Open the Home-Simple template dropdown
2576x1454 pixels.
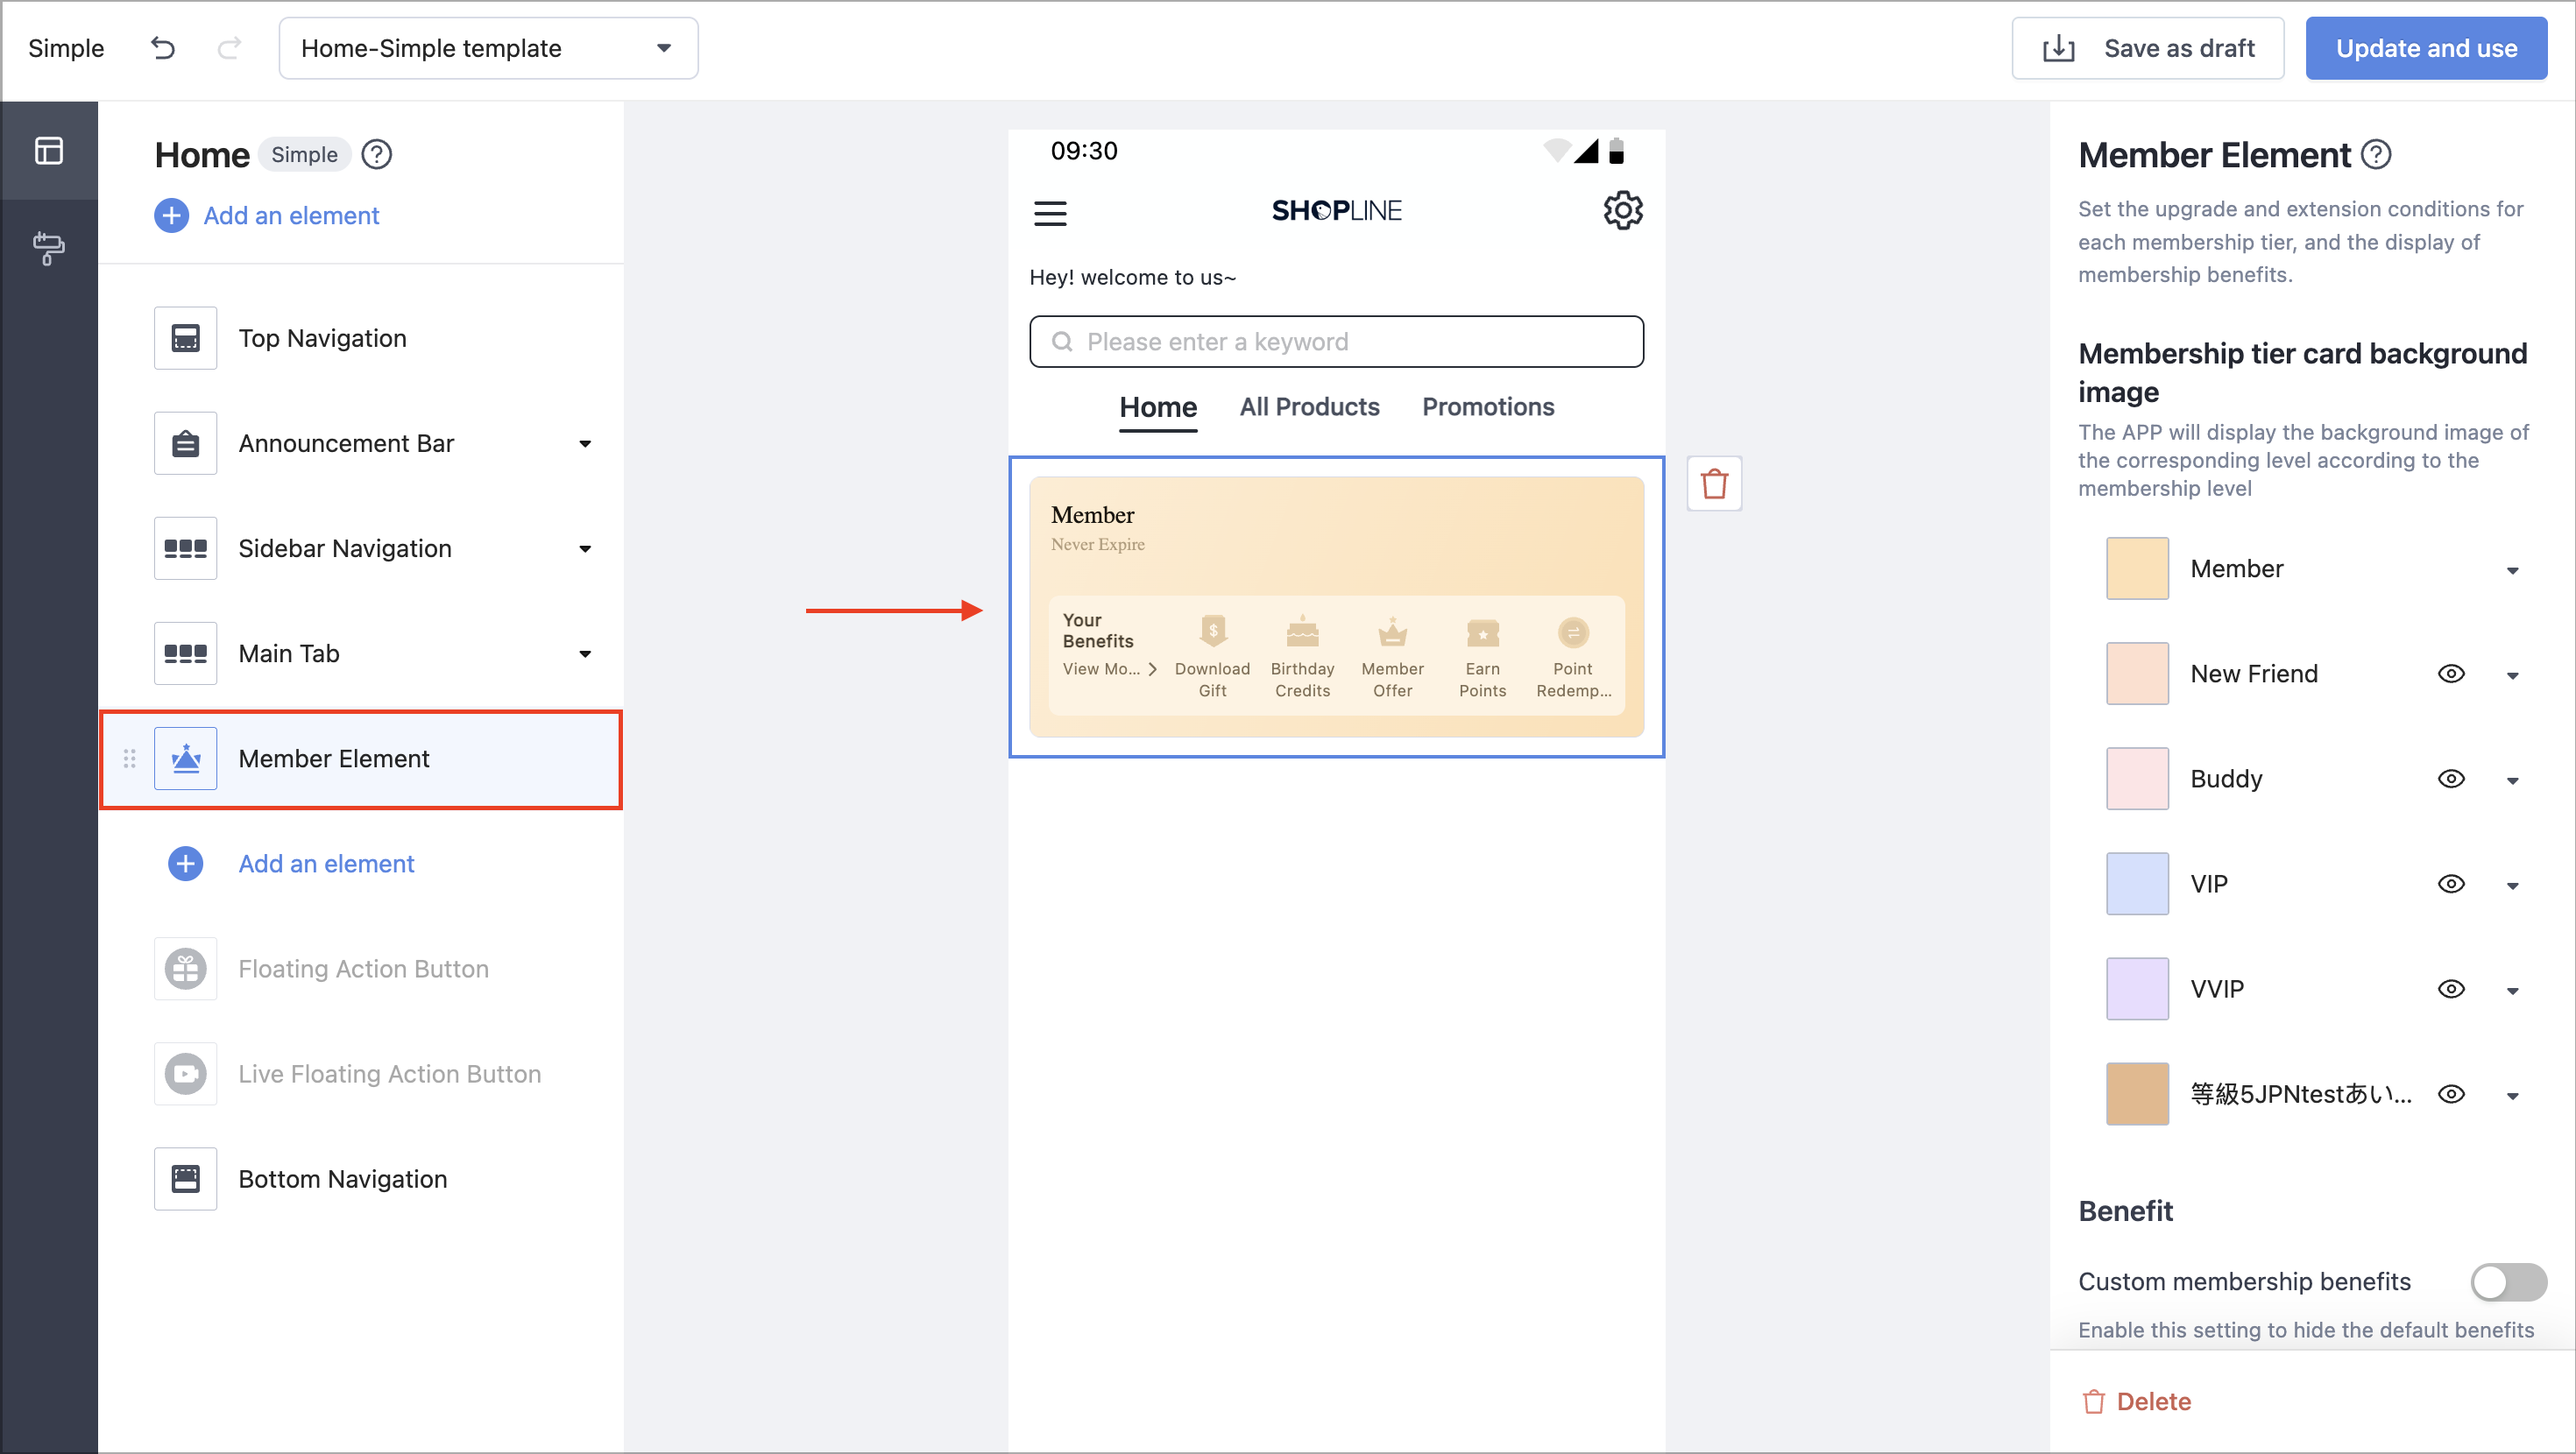pos(488,48)
